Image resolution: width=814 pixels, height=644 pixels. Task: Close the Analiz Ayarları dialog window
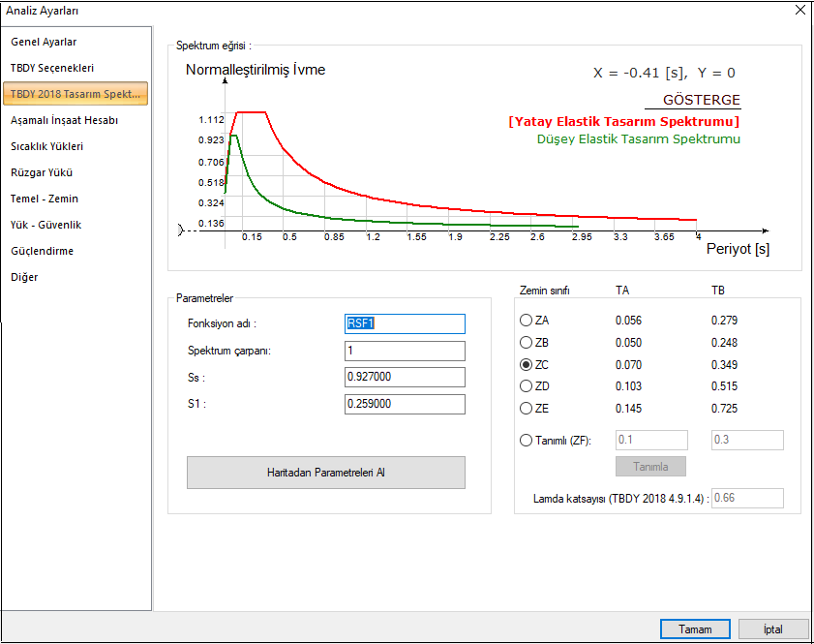(799, 11)
